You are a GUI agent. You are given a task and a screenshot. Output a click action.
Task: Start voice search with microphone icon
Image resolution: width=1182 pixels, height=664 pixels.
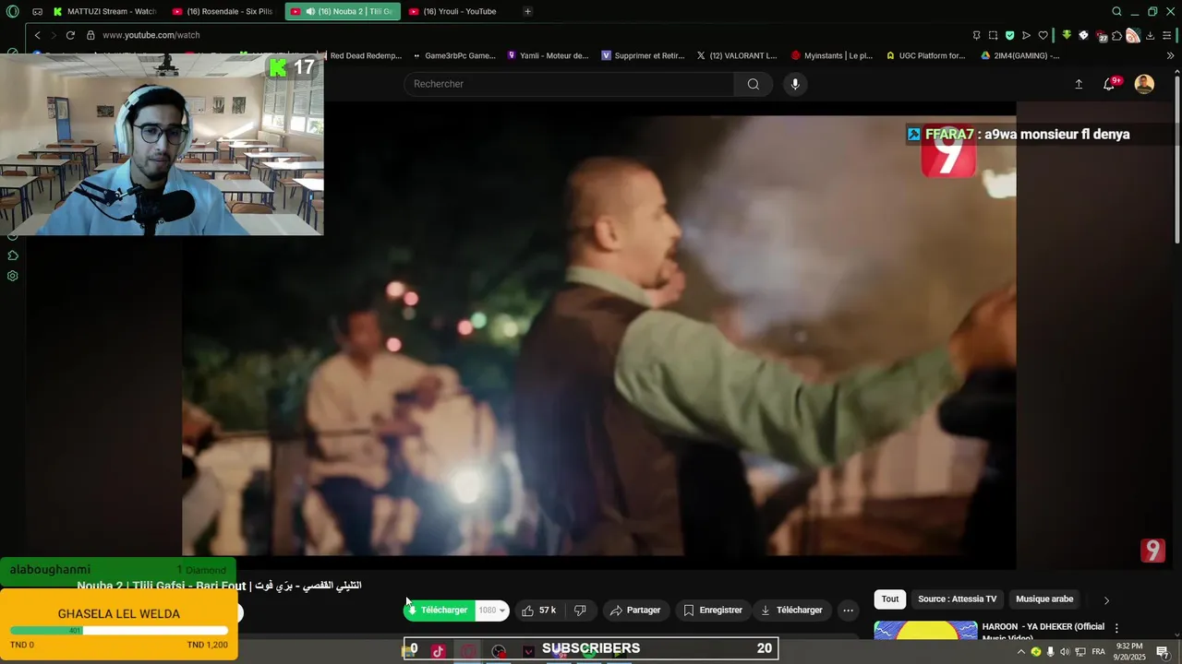[795, 84]
